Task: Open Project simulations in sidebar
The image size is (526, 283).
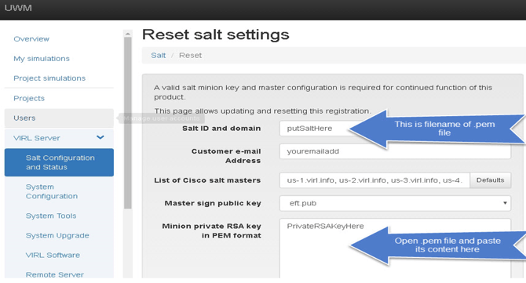Action: (49, 78)
